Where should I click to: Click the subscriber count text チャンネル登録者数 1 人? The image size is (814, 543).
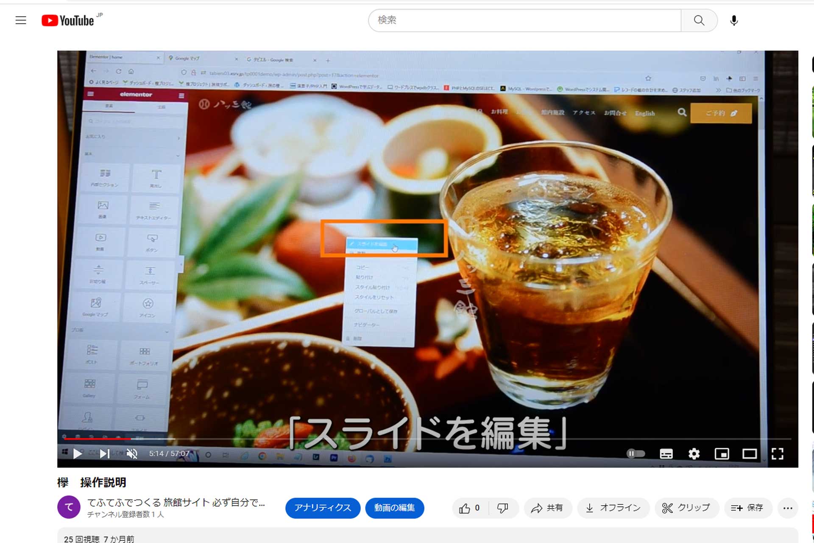click(x=125, y=514)
